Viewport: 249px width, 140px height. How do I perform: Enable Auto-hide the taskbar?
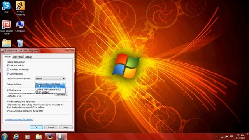pos(8,70)
